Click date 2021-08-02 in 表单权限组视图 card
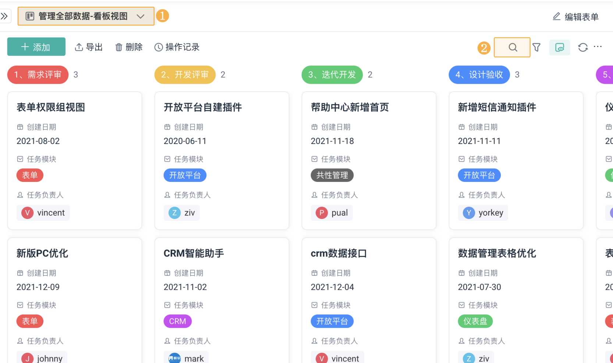The image size is (613, 363). (x=38, y=141)
